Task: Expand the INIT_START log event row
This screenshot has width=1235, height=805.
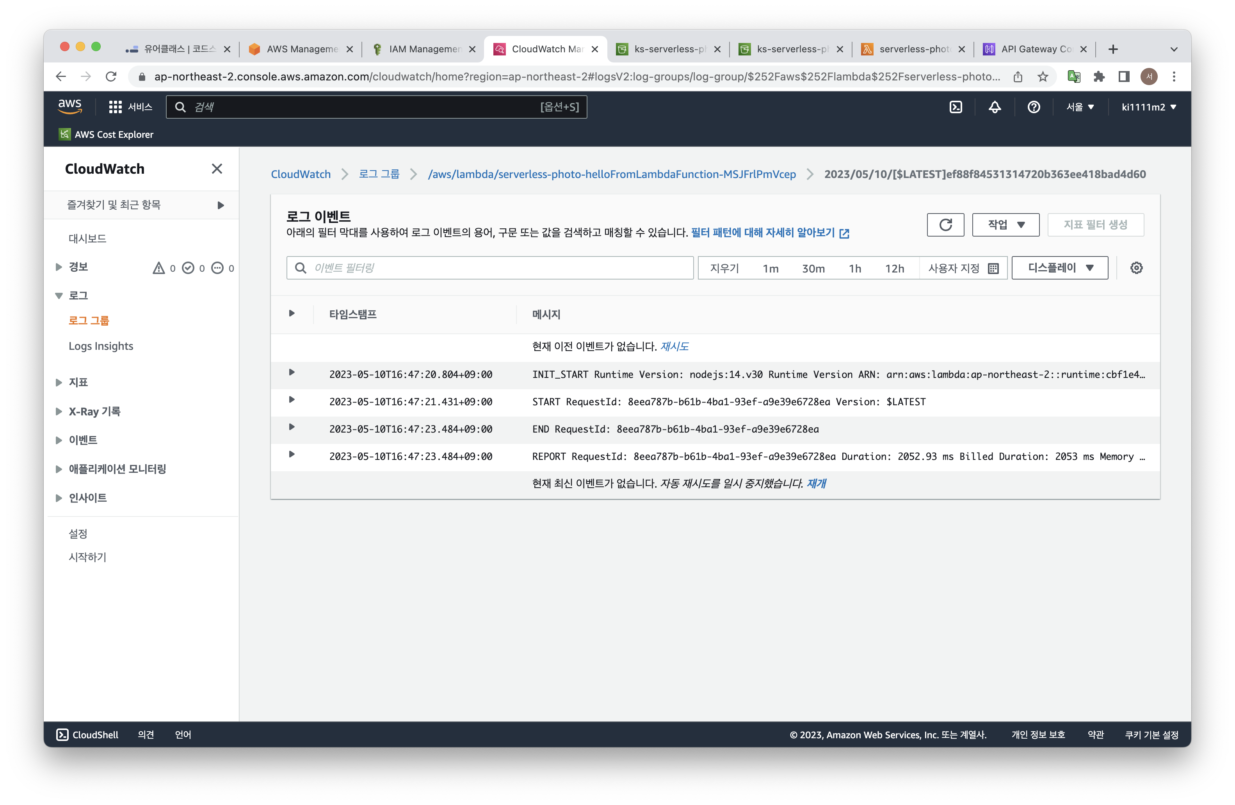Action: pos(292,372)
